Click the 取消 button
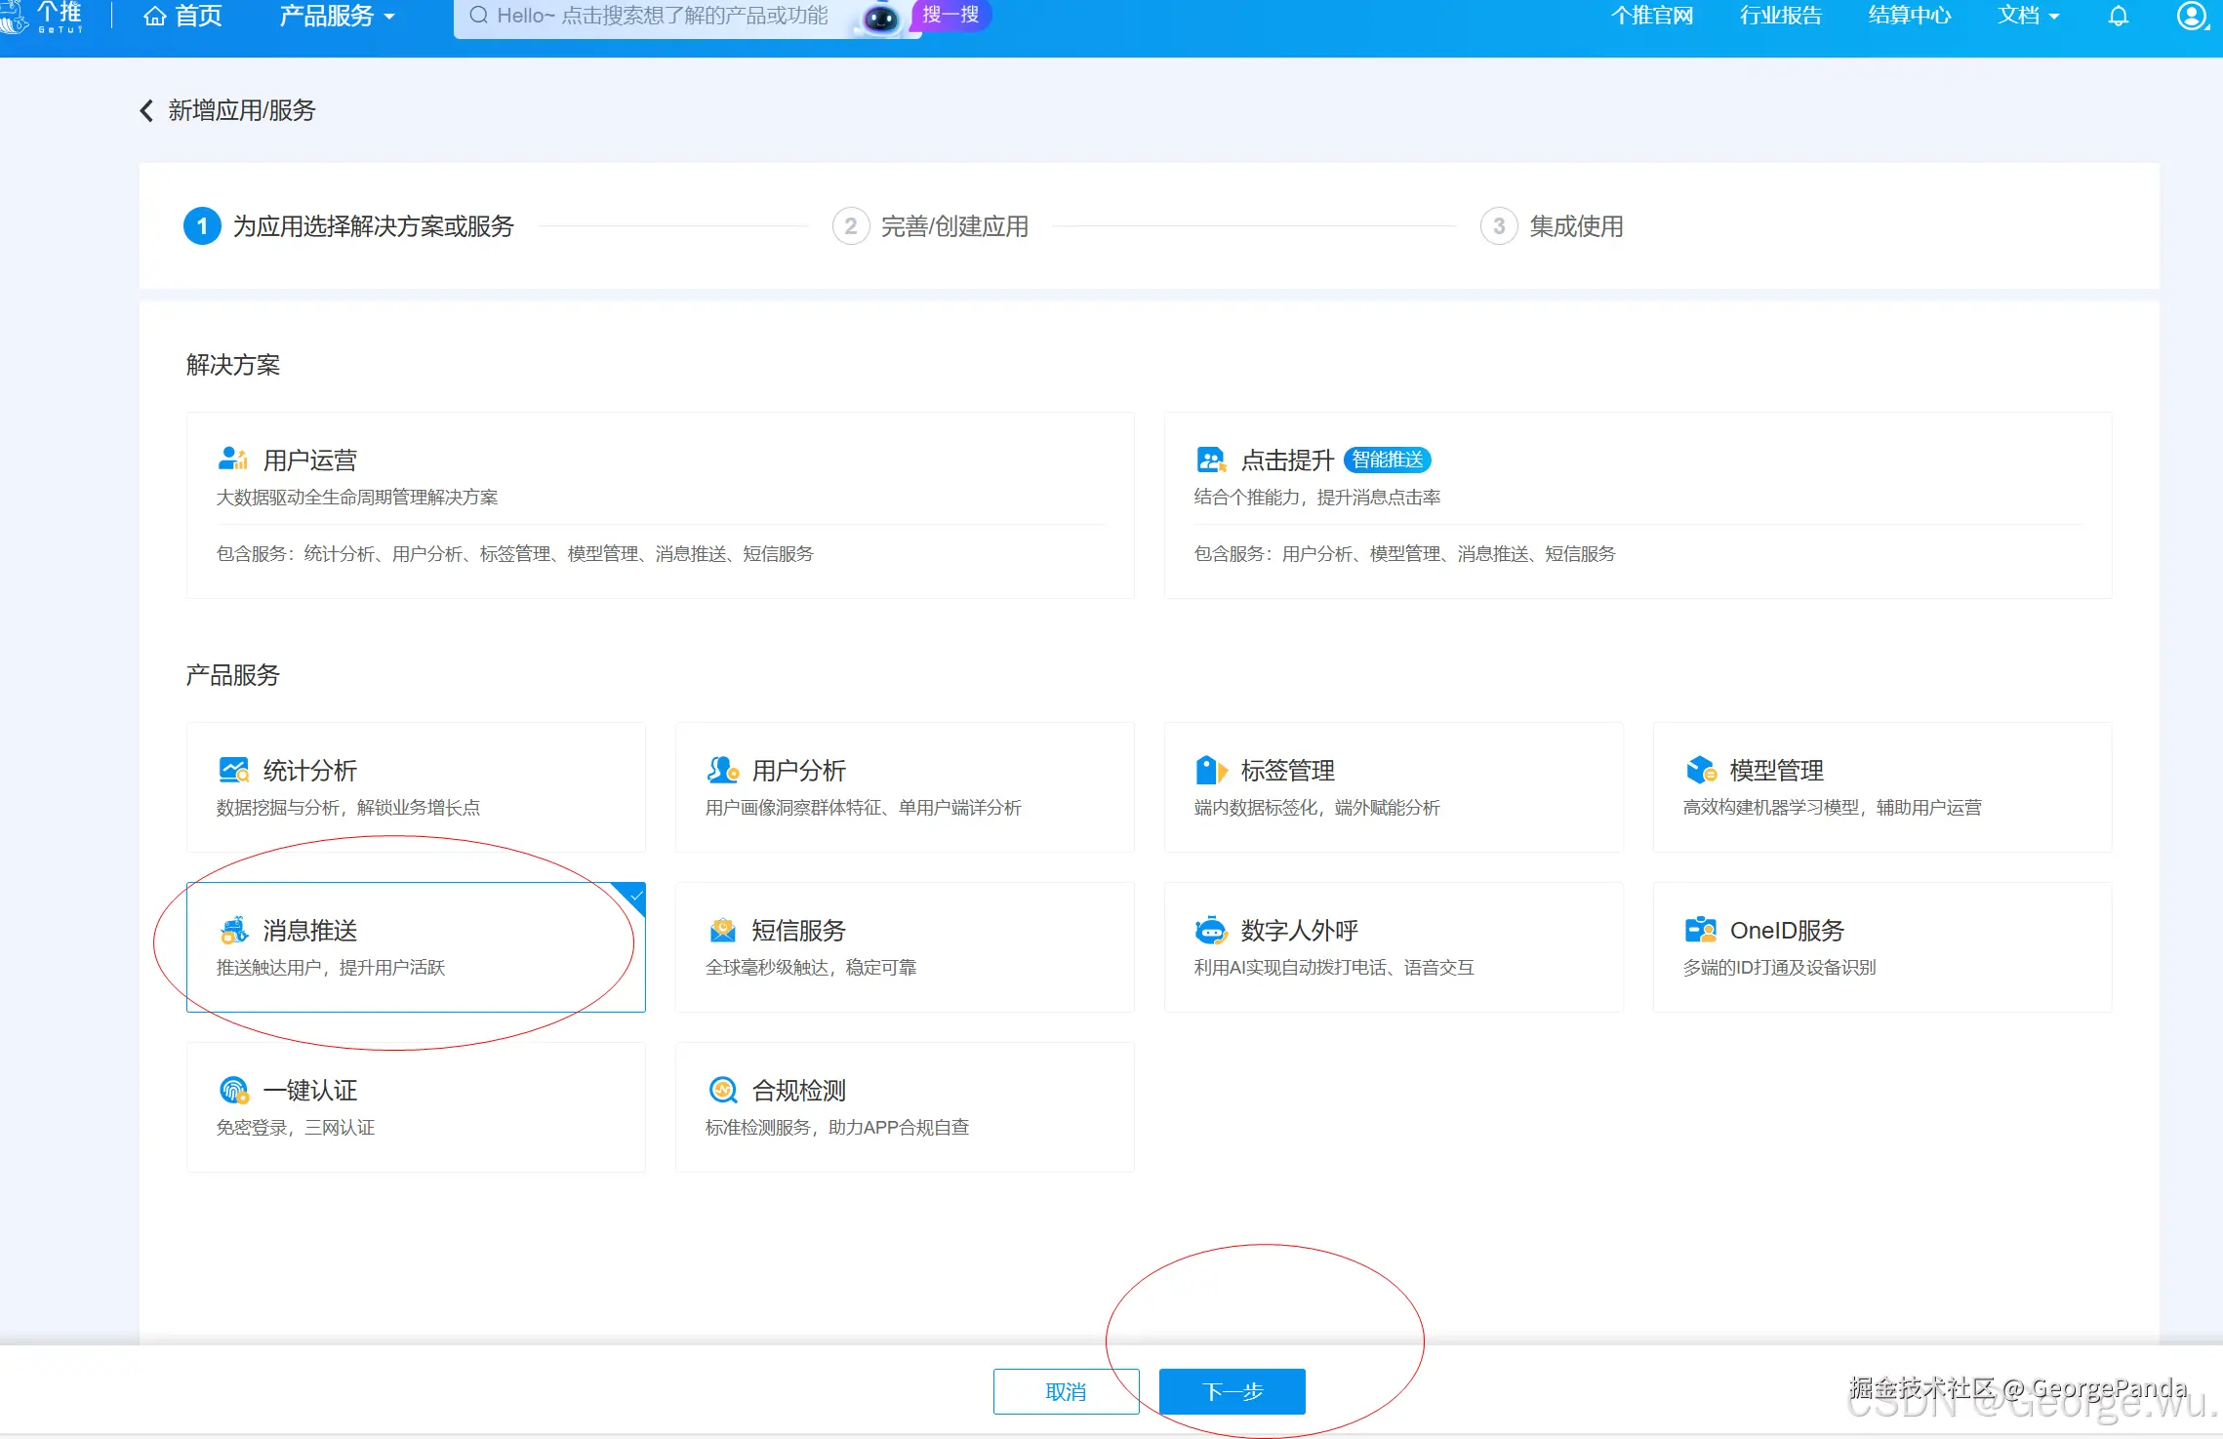The width and height of the screenshot is (2223, 1439). click(1065, 1391)
